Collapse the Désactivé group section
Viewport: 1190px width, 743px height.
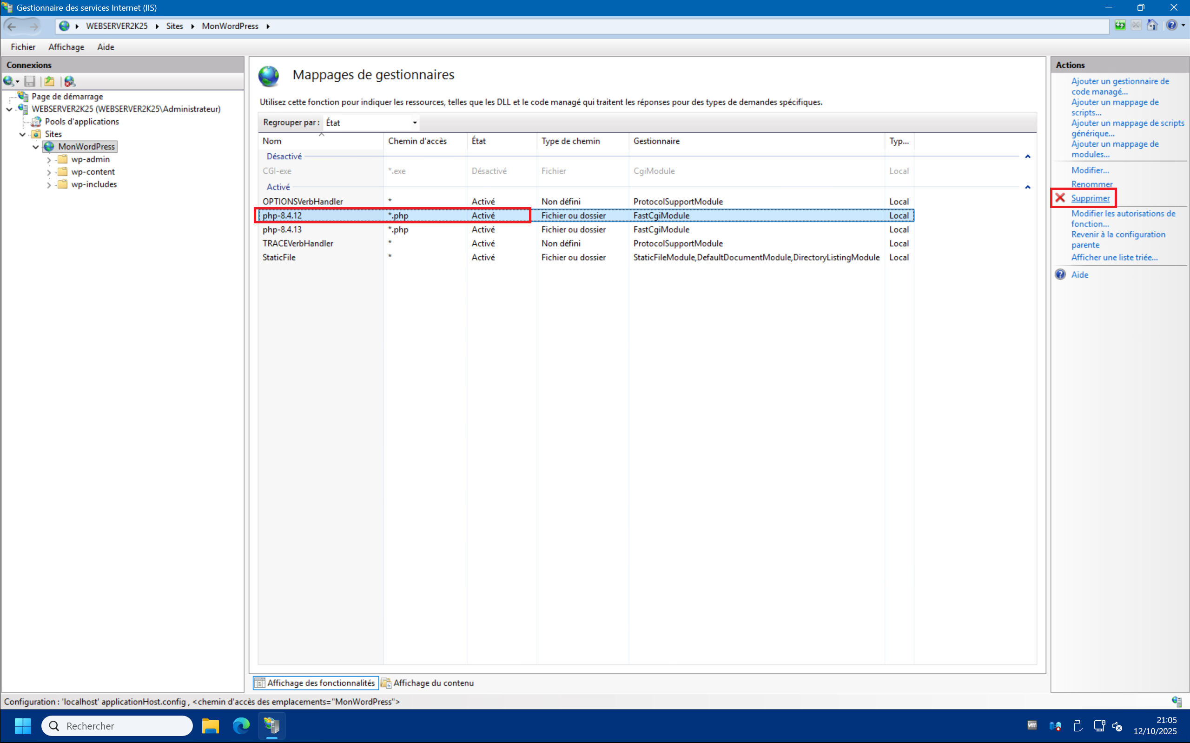pyautogui.click(x=1027, y=157)
